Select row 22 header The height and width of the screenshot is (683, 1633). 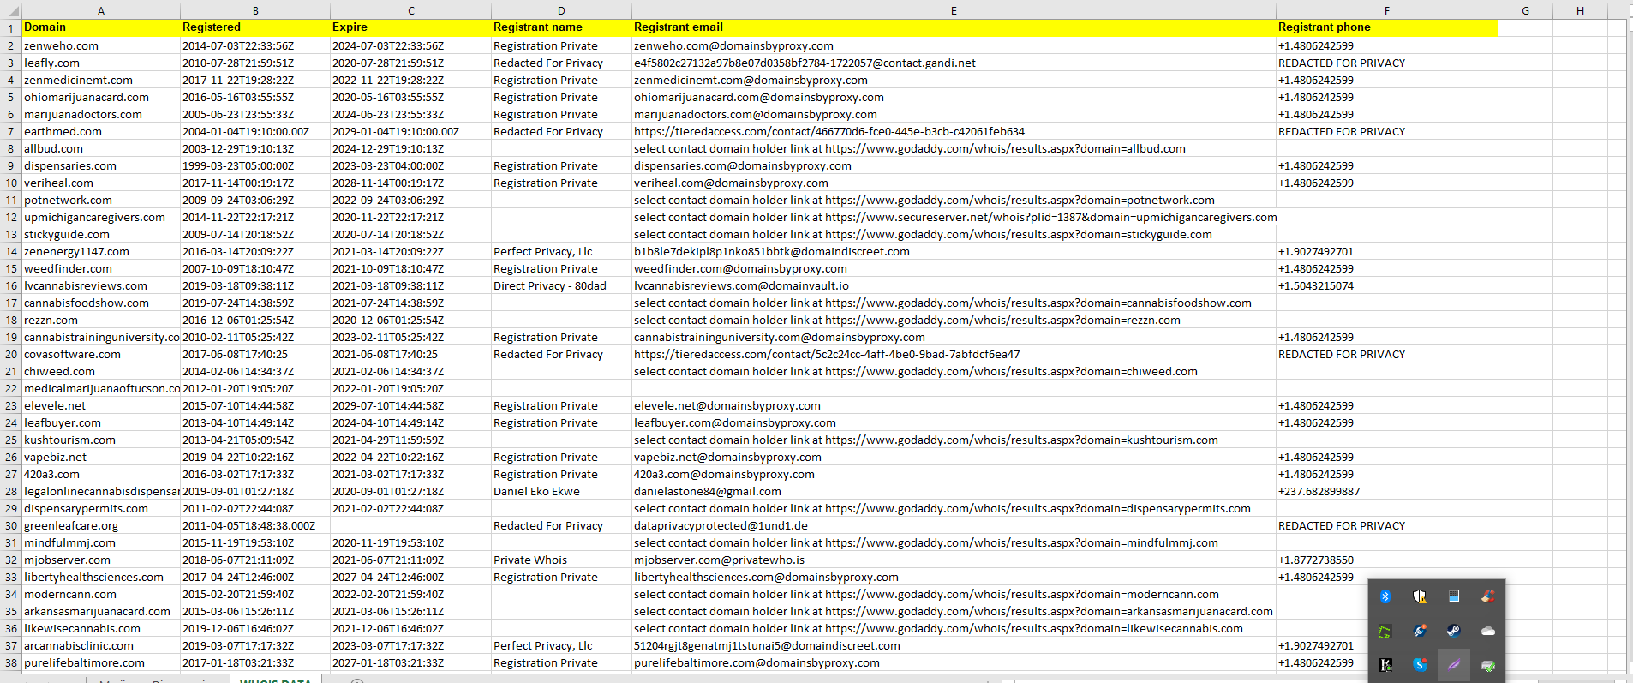[11, 388]
